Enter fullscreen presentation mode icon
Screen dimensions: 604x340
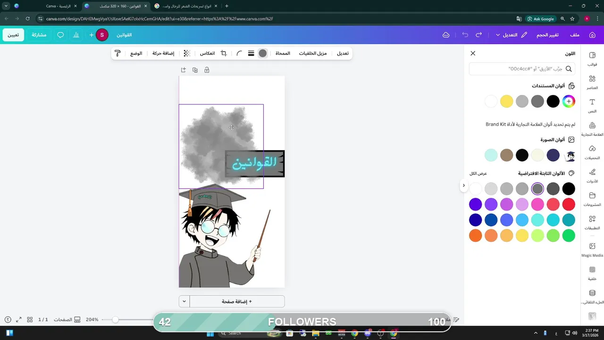click(x=19, y=320)
